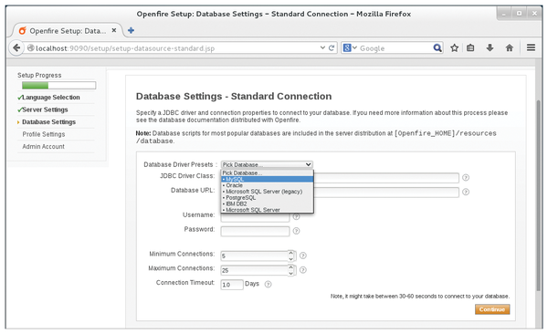Click the page vertical scrollbar
548x334 pixels.
coord(539,195)
